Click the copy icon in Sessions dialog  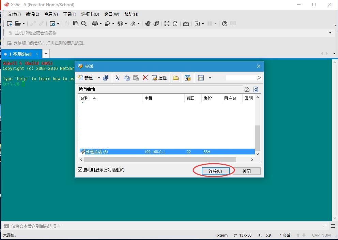(127, 78)
